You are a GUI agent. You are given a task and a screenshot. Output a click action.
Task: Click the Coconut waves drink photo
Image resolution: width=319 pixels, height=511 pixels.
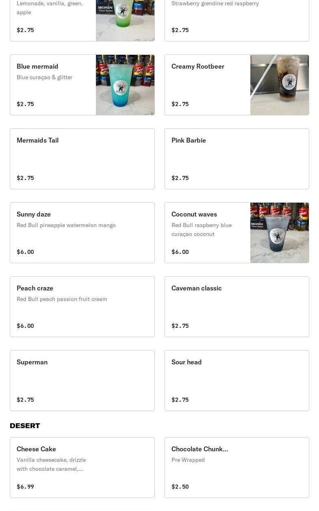point(279,233)
